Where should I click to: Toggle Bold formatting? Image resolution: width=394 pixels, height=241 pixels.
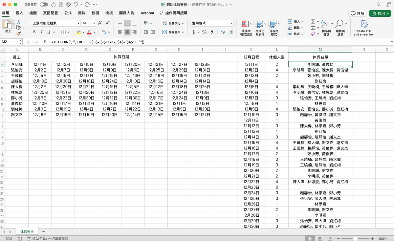(34, 32)
